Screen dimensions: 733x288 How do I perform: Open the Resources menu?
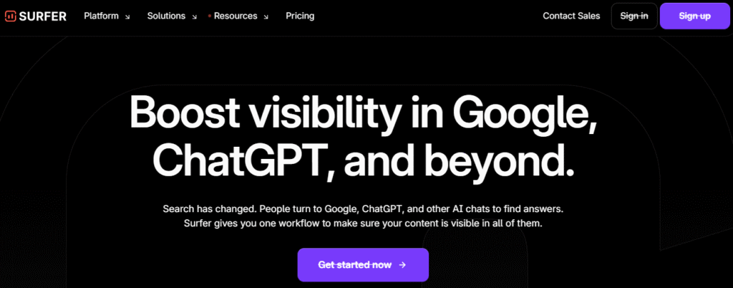[x=236, y=16]
